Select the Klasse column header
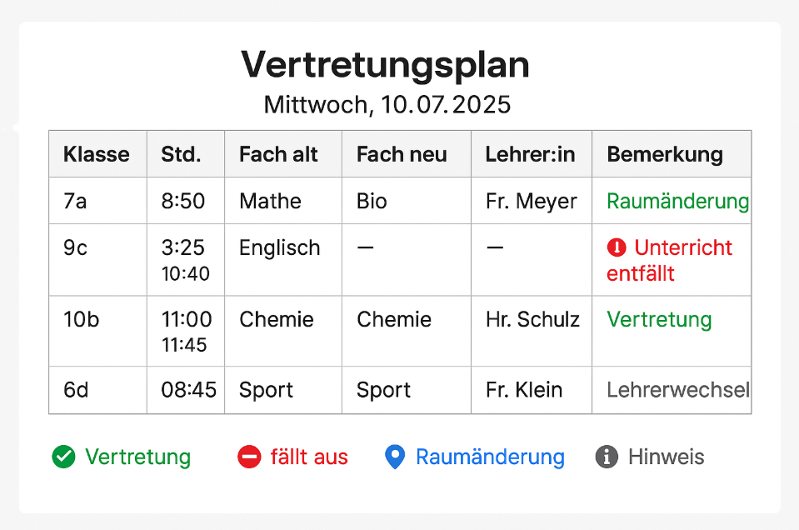 (x=97, y=154)
